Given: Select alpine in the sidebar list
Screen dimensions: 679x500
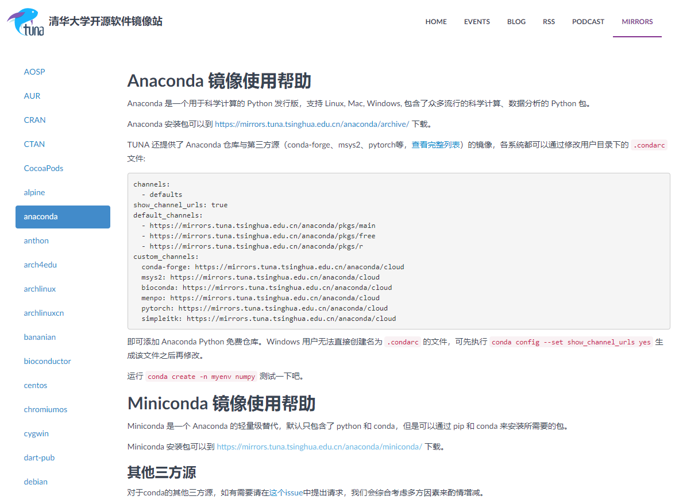Looking at the screenshot, I should tap(34, 193).
